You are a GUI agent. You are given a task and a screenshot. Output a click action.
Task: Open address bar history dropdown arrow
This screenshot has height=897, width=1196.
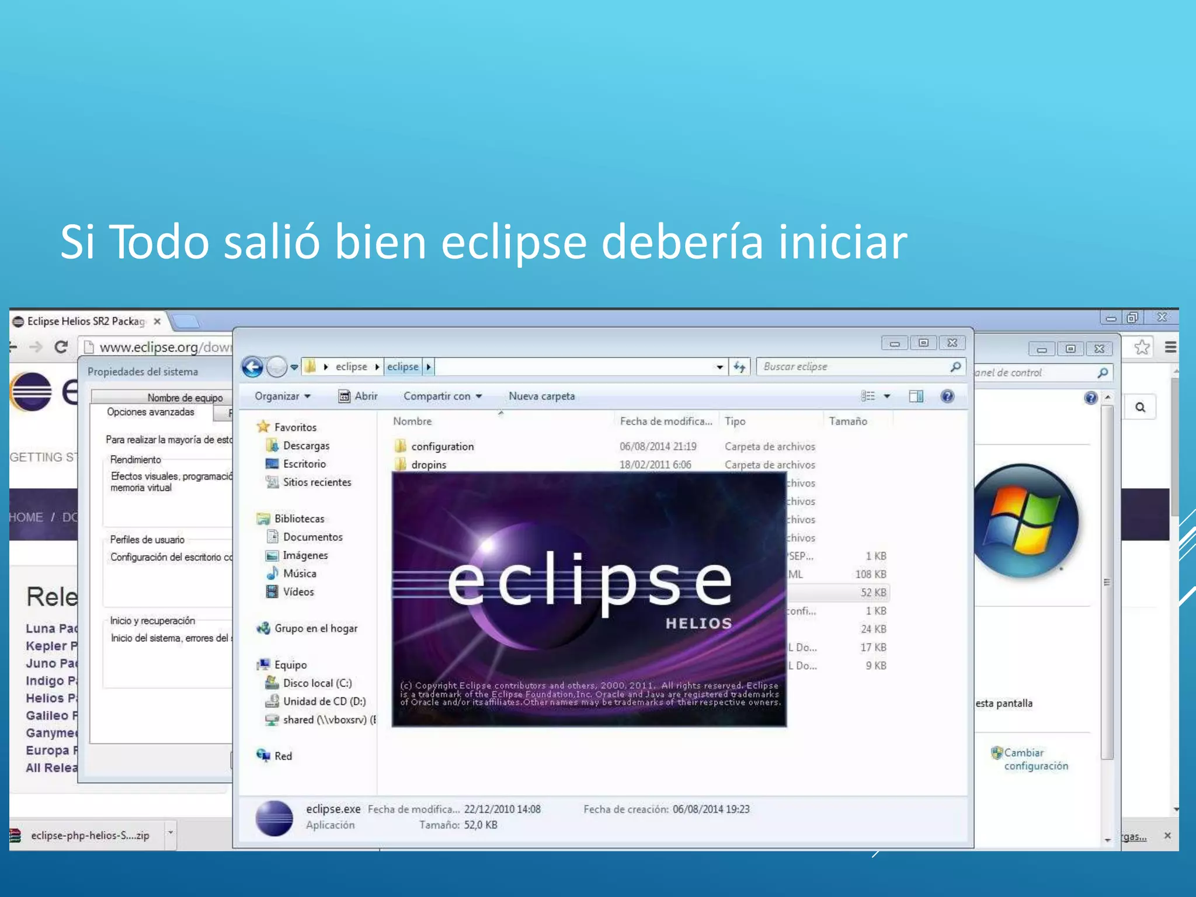point(719,367)
